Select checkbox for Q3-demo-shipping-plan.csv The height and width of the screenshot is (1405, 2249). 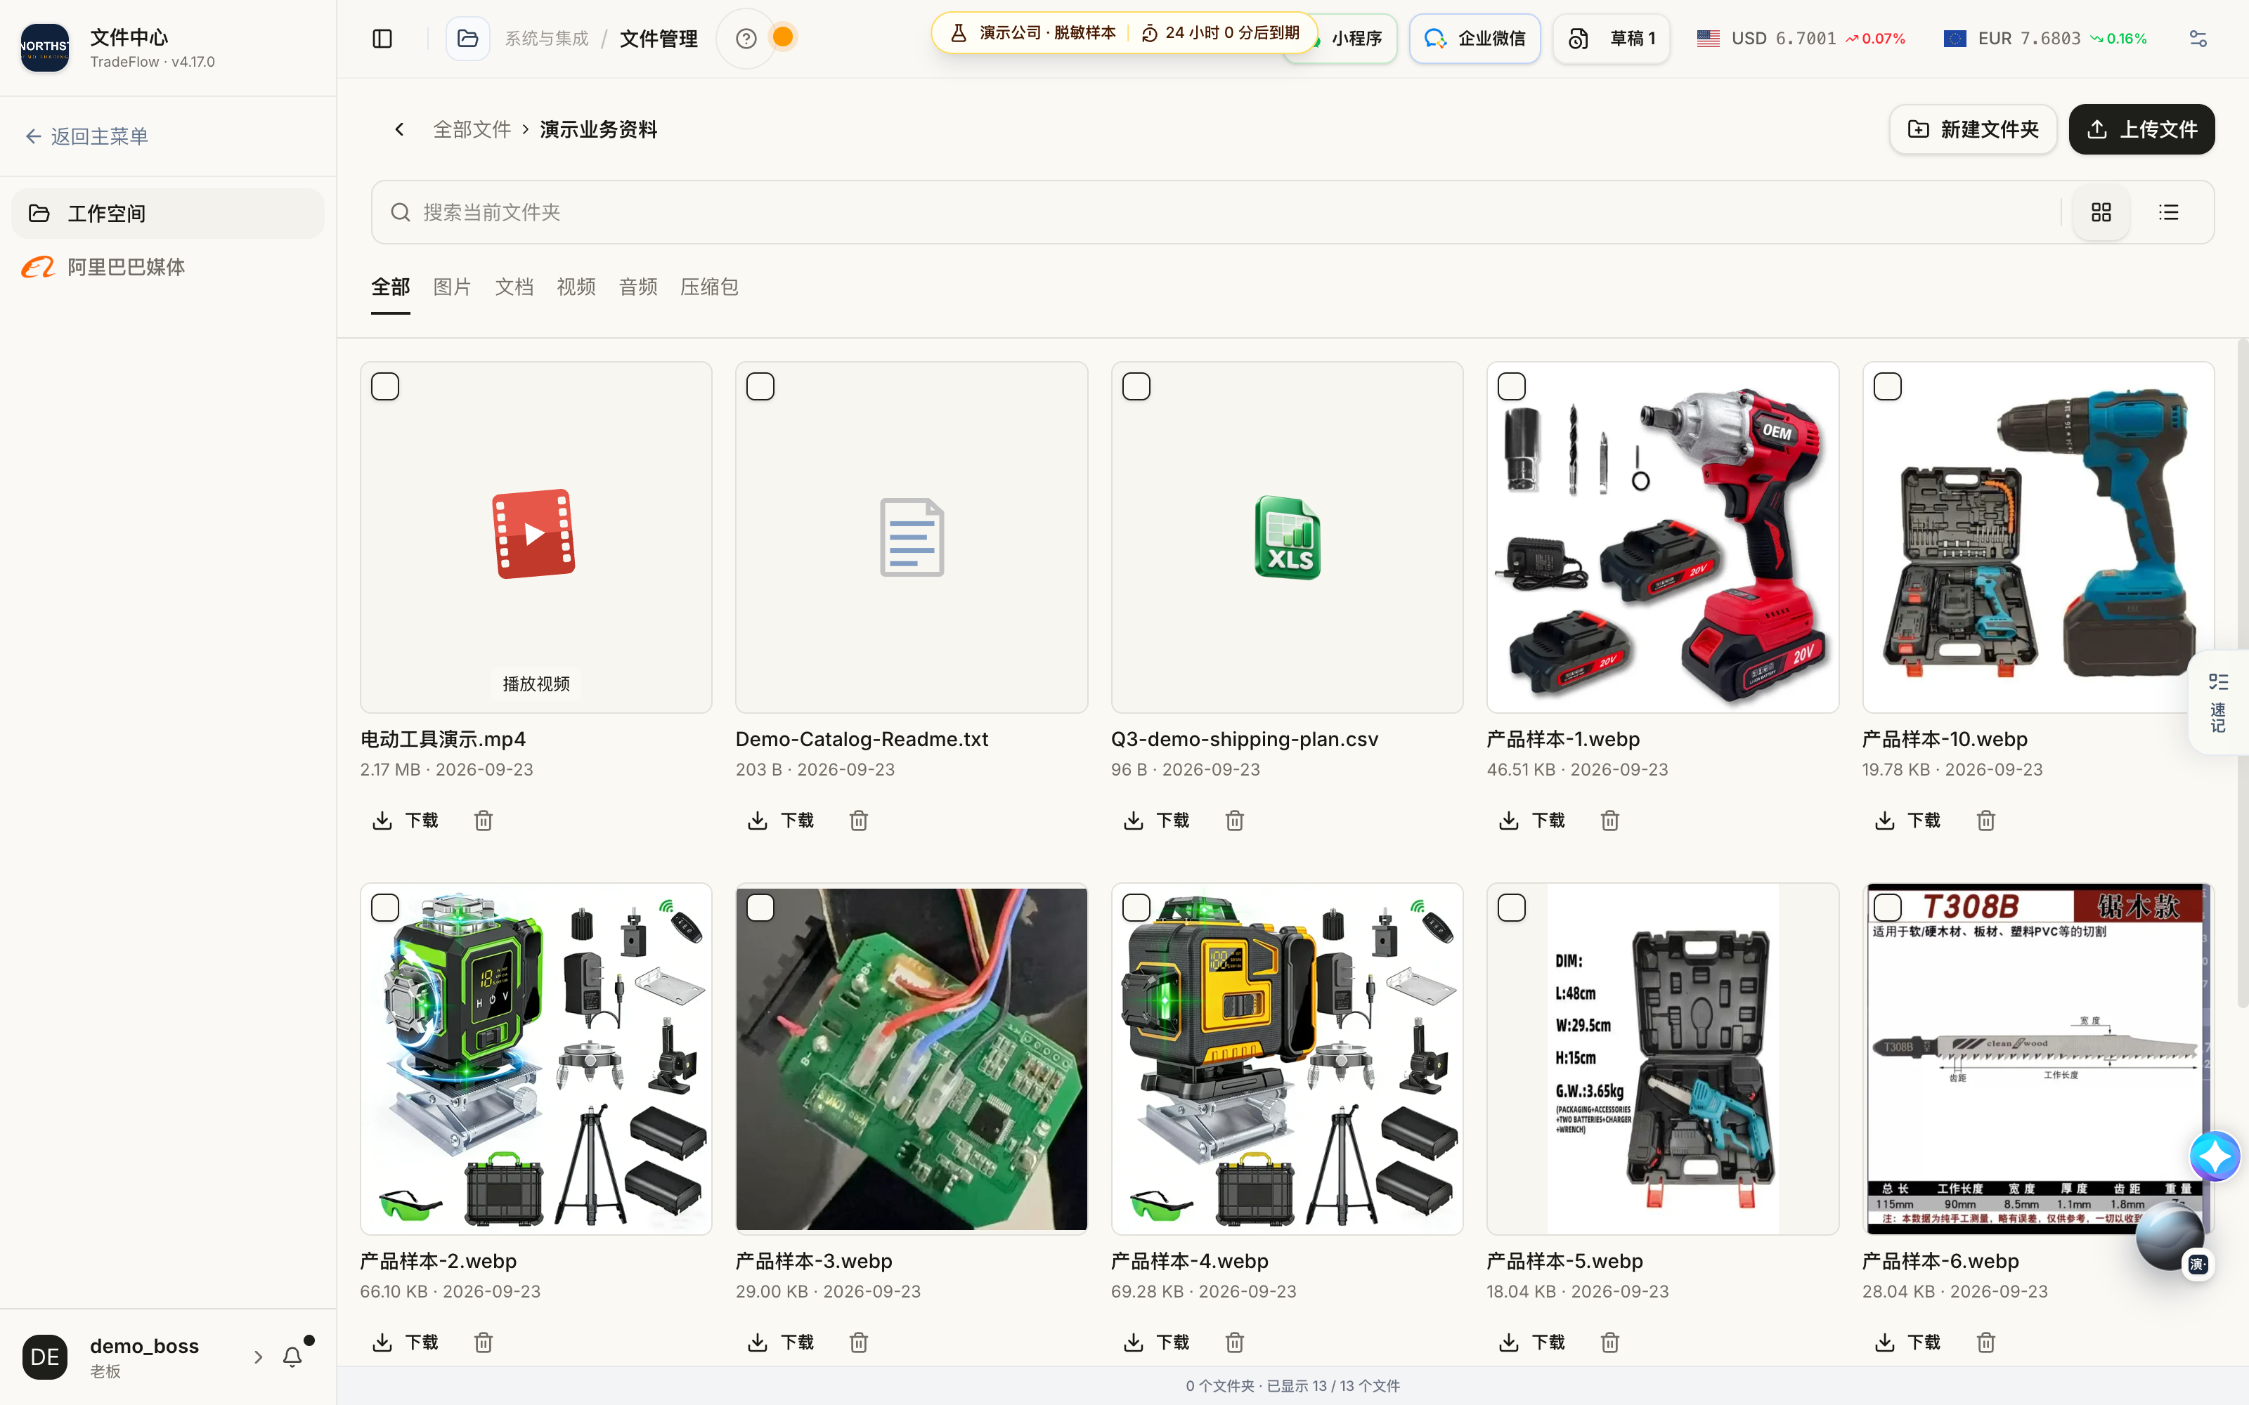1136,386
